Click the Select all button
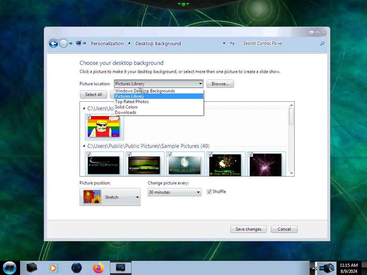 pos(94,95)
